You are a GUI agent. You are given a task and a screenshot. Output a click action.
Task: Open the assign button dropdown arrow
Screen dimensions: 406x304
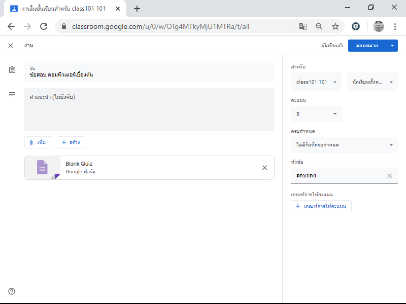(392, 46)
